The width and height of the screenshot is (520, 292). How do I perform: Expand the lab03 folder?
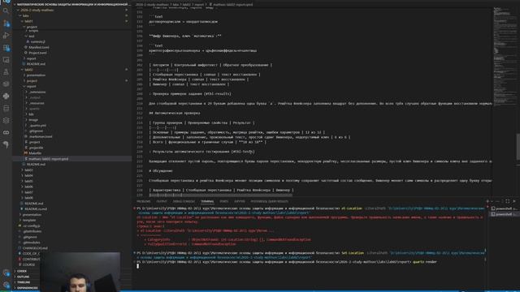point(28,170)
